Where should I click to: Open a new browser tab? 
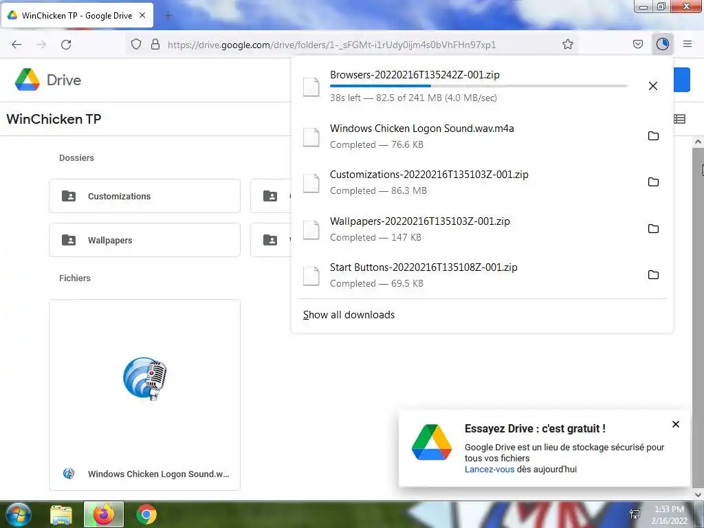(168, 16)
